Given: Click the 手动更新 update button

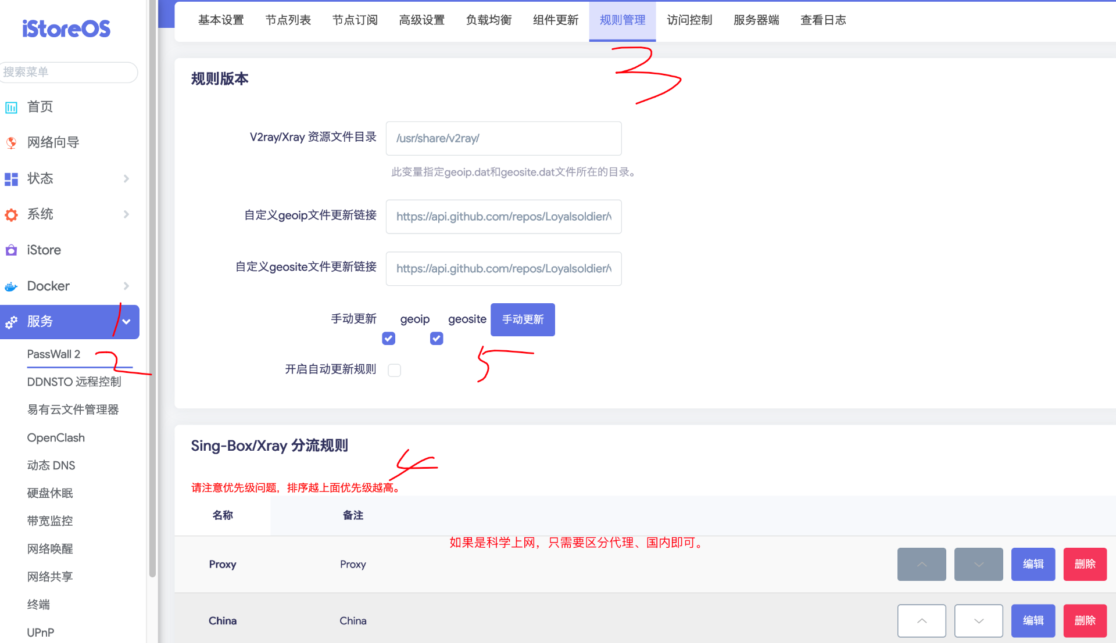Looking at the screenshot, I should (x=522, y=319).
